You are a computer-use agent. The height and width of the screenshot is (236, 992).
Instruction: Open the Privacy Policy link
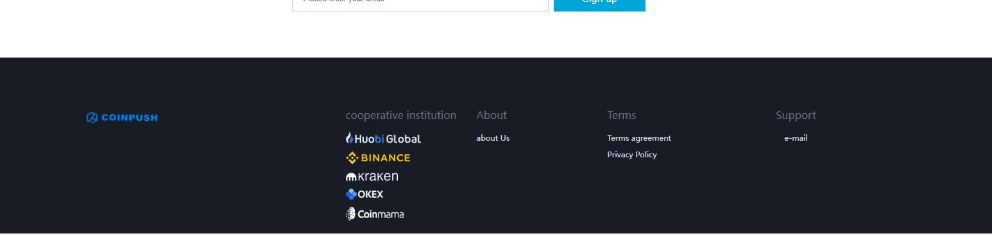point(632,155)
